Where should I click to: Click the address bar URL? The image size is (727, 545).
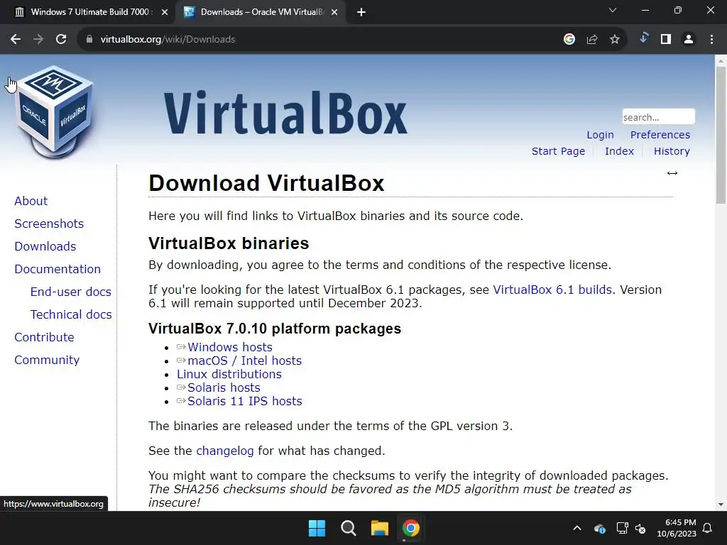(168, 40)
